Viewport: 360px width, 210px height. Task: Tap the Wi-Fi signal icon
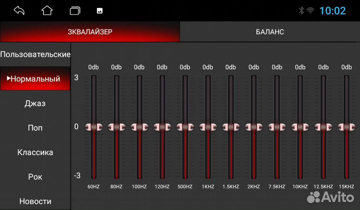pos(310,10)
